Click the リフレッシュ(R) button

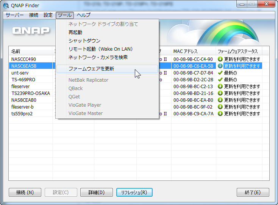pyautogui.click(x=134, y=192)
